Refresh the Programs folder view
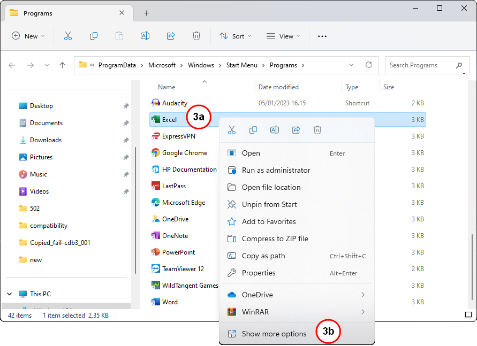 click(369, 65)
